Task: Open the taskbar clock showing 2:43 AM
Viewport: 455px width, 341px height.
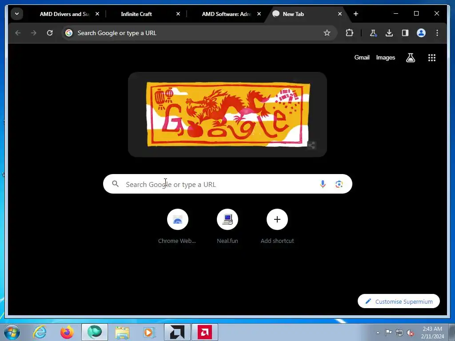Action: coord(432,333)
